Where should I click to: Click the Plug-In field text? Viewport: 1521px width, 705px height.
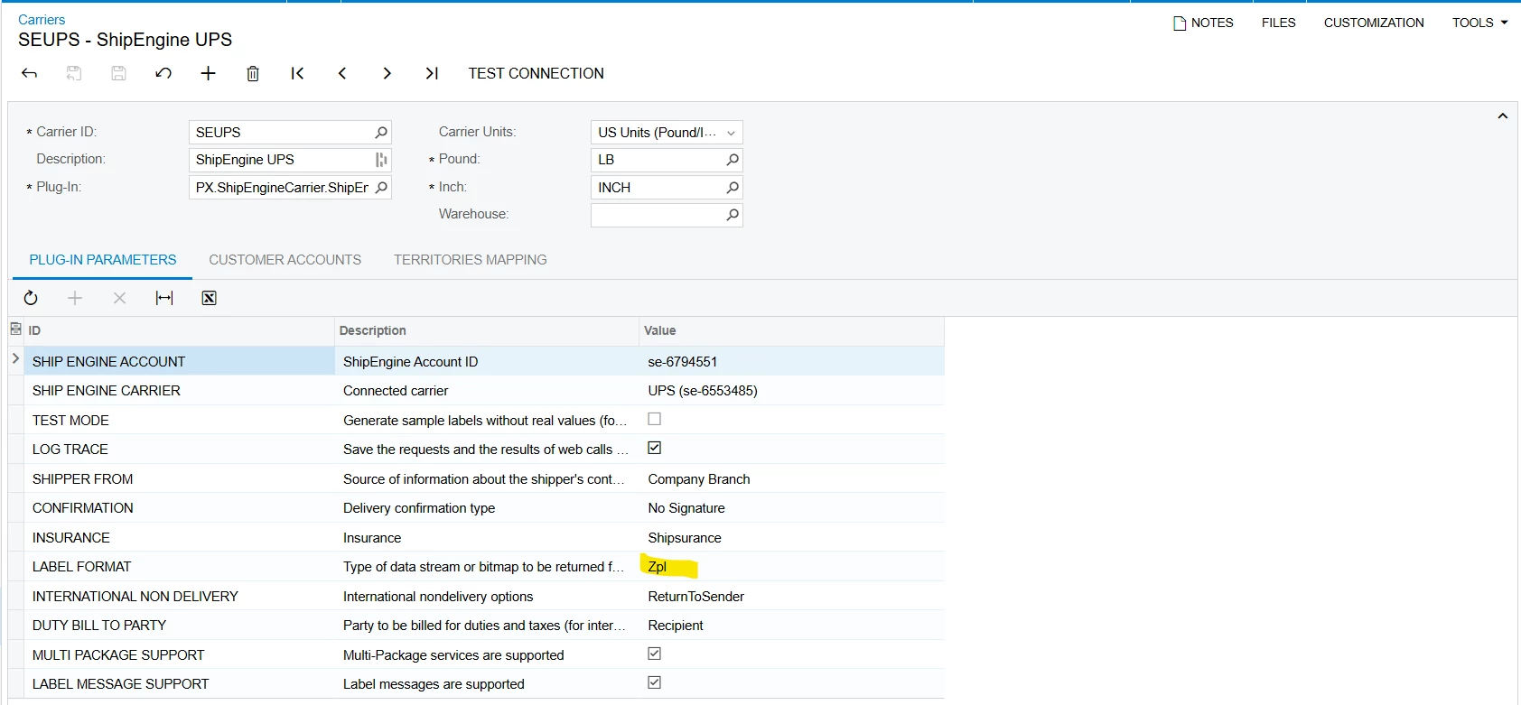coord(282,188)
